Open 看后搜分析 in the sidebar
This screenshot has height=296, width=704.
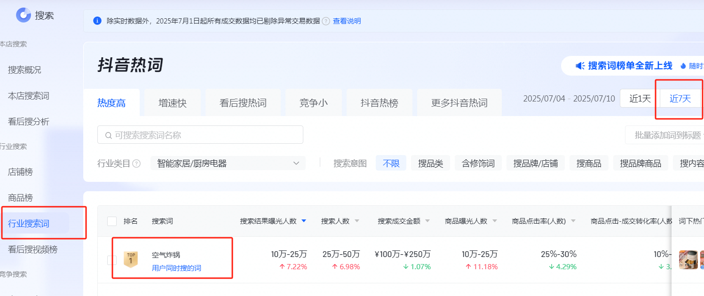29,122
